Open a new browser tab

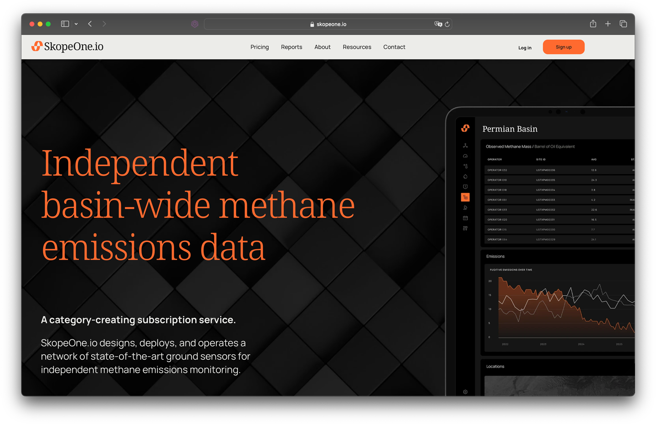(608, 24)
